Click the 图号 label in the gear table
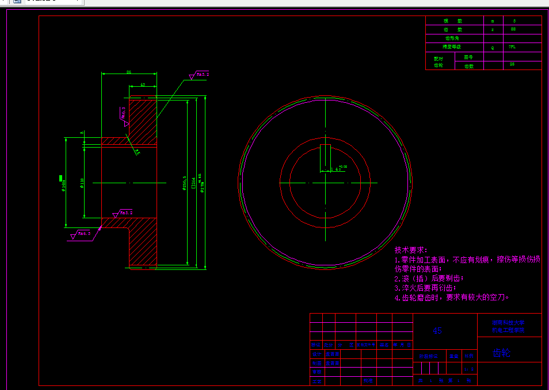This screenshot has height=390, width=549. click(x=468, y=57)
